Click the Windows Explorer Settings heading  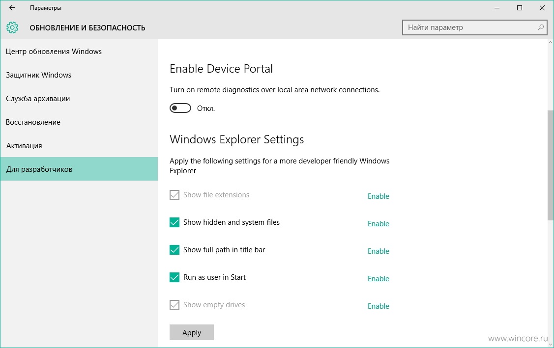(x=237, y=139)
